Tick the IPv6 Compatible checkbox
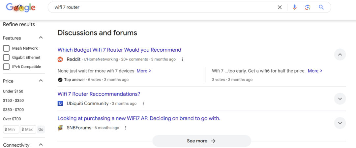The width and height of the screenshot is (356, 148). 6,67
